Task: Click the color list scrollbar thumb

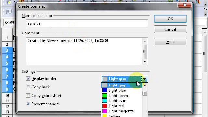Action: [x=145, y=93]
